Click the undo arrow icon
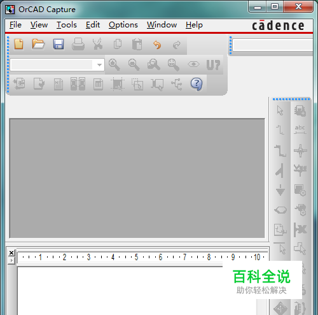318x315 pixels. pos(157,45)
